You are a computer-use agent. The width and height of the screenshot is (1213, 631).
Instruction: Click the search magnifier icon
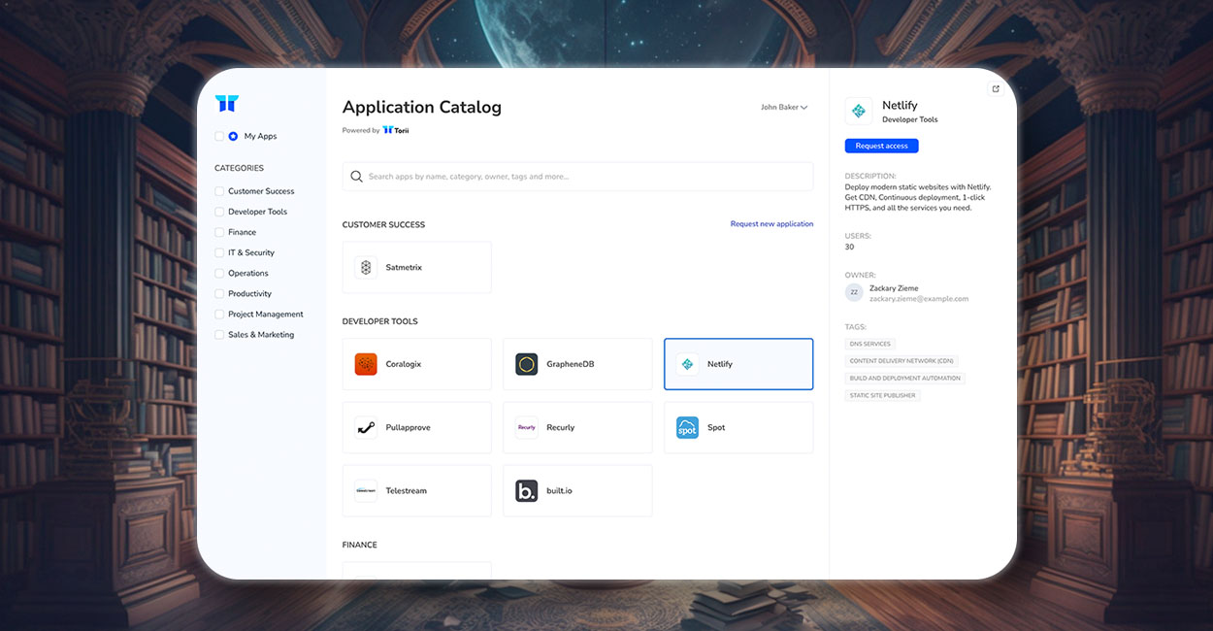pos(357,177)
